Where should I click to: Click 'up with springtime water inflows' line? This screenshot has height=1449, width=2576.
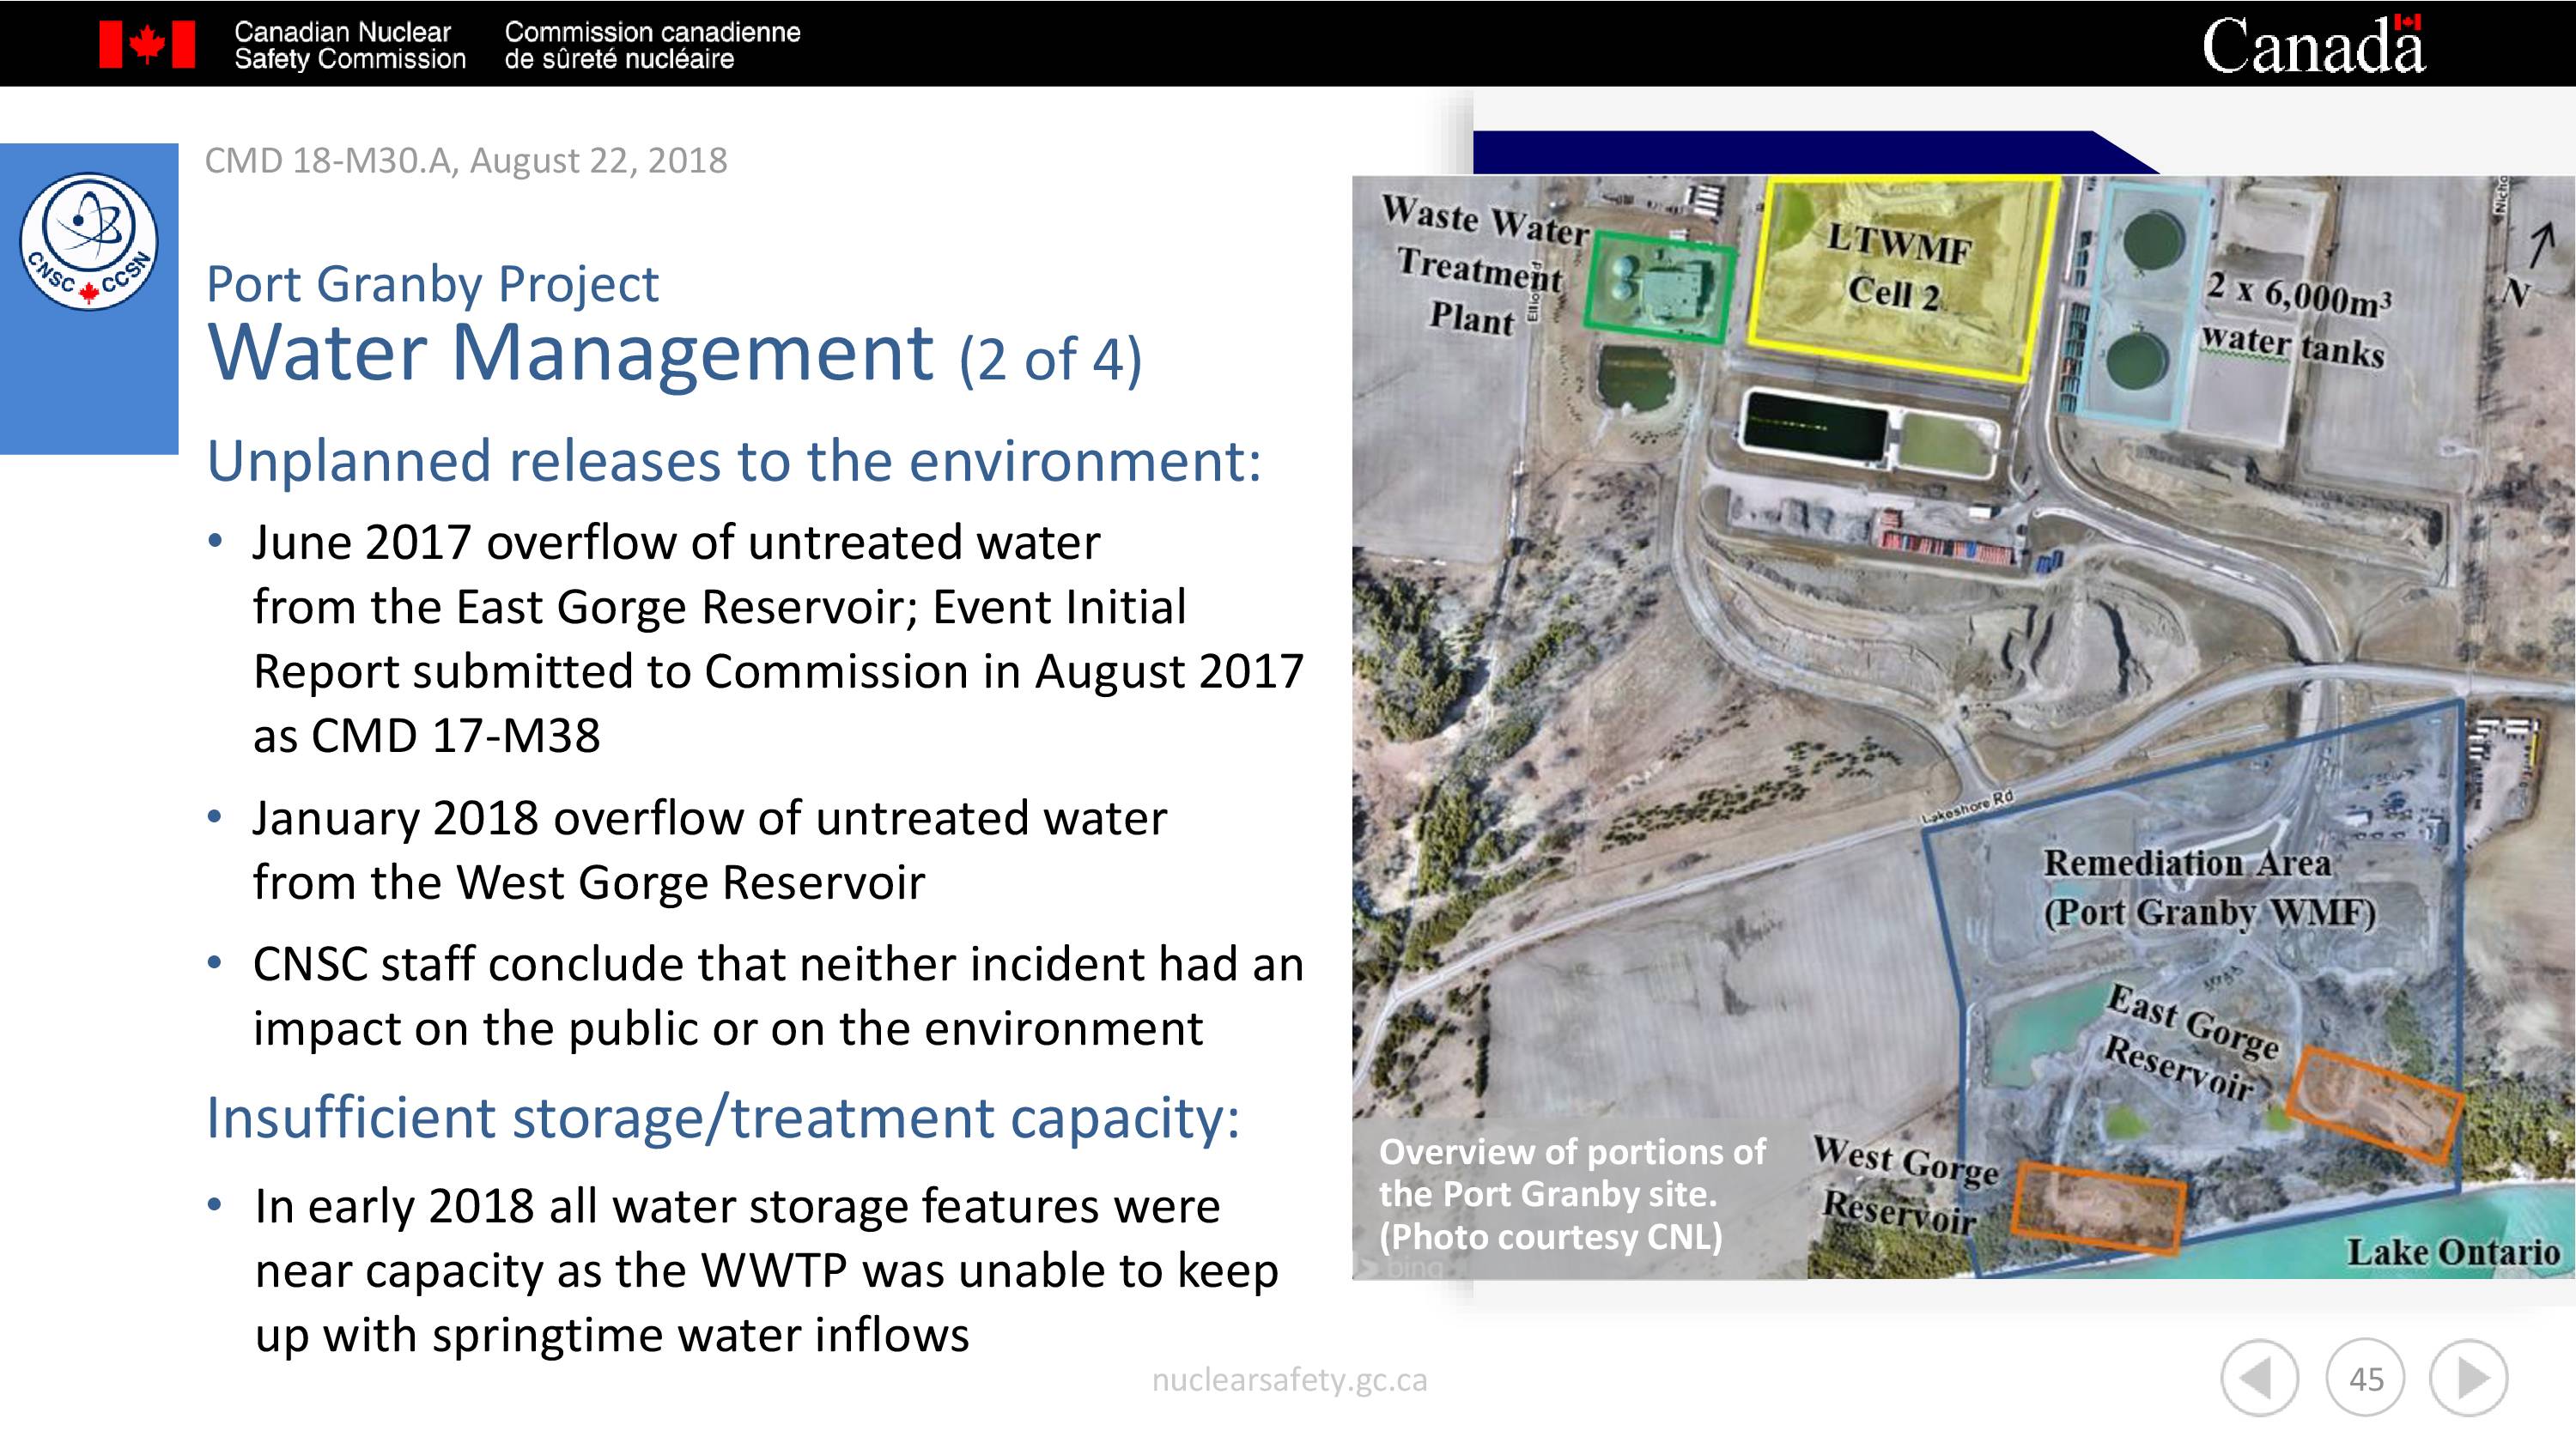(612, 1335)
